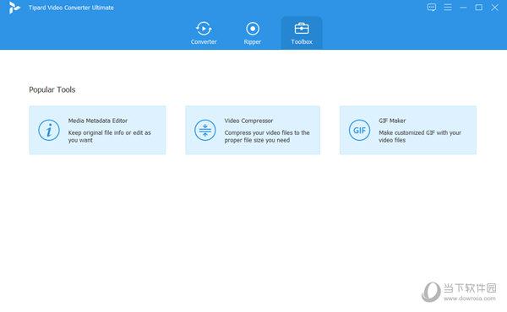507x312 pixels.
Task: Open the hamburger menu in title bar
Action: [x=448, y=8]
